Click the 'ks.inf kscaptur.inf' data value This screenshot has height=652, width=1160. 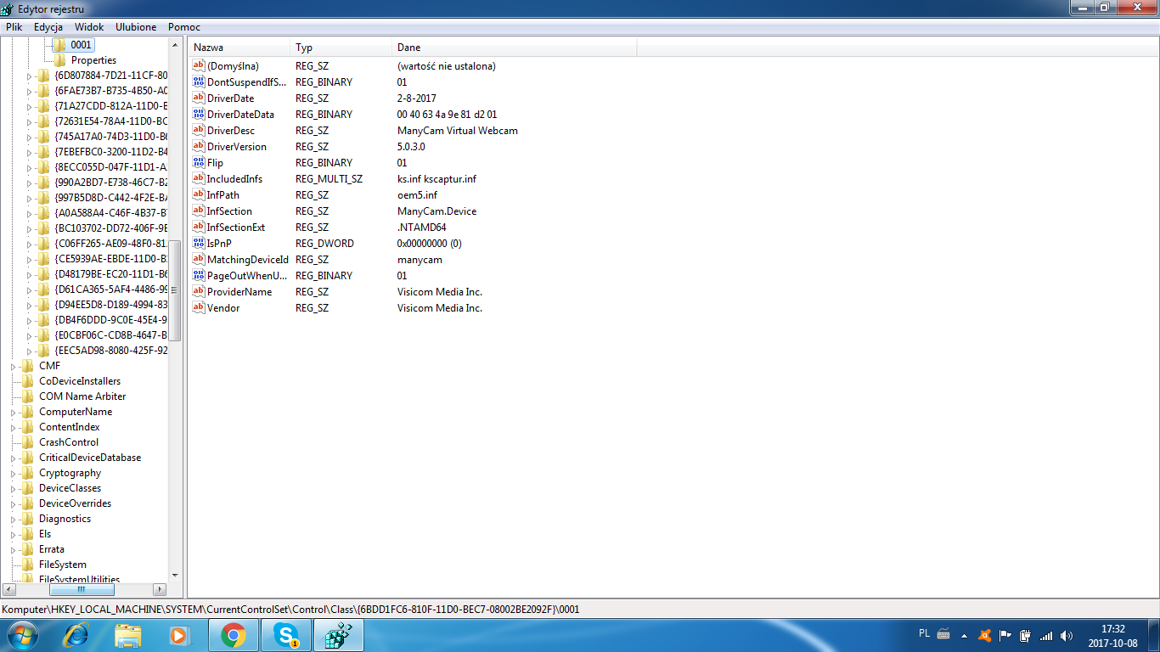(x=436, y=179)
